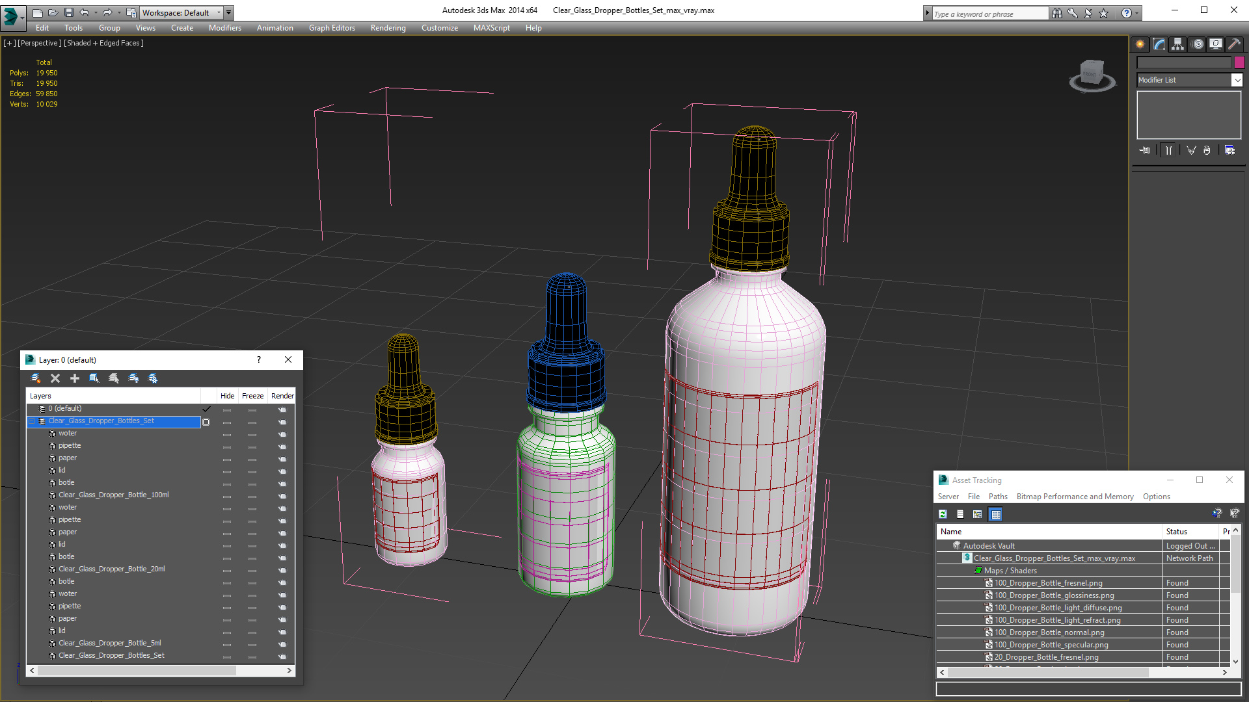The image size is (1249, 702).
Task: Click Delete layer X icon
Action: click(55, 378)
